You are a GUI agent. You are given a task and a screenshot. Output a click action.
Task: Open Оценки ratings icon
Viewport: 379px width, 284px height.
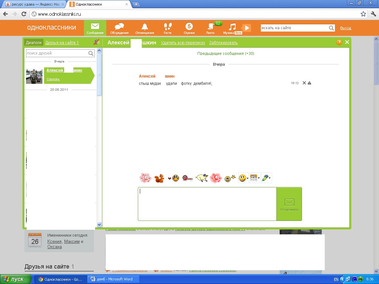tap(189, 28)
